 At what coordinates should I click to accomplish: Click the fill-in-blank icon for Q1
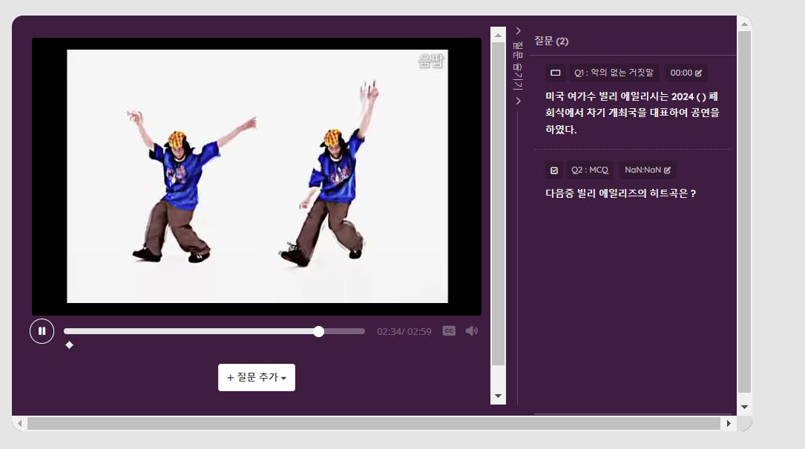point(556,73)
